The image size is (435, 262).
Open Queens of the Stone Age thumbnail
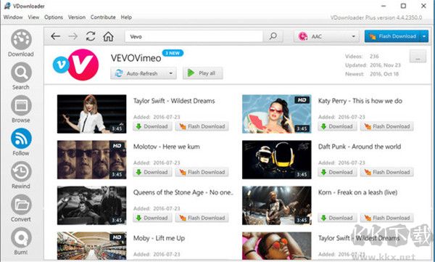[x=92, y=205]
